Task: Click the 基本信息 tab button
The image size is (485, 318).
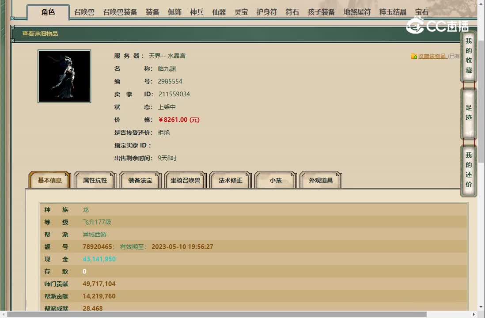Action: click(x=49, y=179)
